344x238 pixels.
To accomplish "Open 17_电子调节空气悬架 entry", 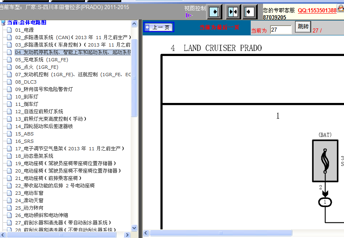I will click(69, 149).
